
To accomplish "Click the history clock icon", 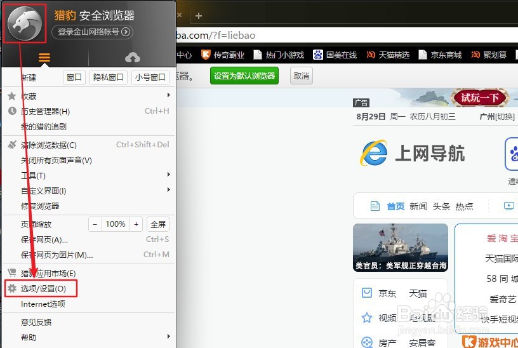I will click(12, 111).
